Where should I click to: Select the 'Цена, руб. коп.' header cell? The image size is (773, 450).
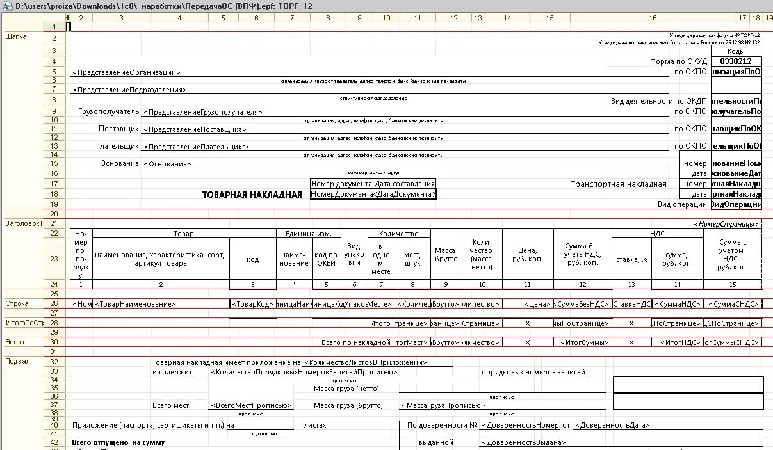(x=527, y=255)
